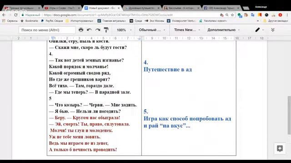The width and height of the screenshot is (291, 163).
Task: Open the 'Bookmarks' bookmark folder
Action: (29, 21)
